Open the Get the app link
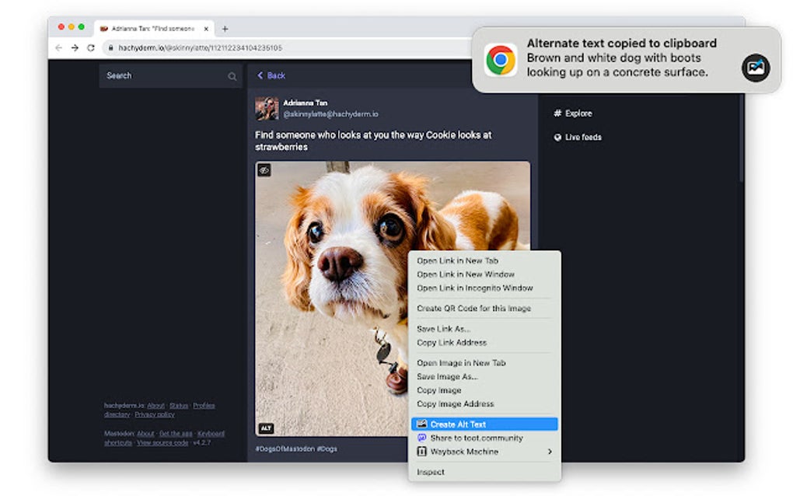Viewport: 793px width, 496px height. pyautogui.click(x=176, y=434)
